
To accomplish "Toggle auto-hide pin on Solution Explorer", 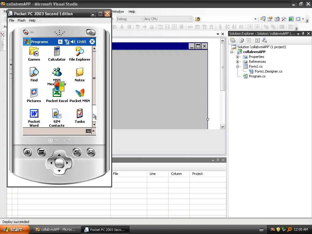I will [x=303, y=34].
